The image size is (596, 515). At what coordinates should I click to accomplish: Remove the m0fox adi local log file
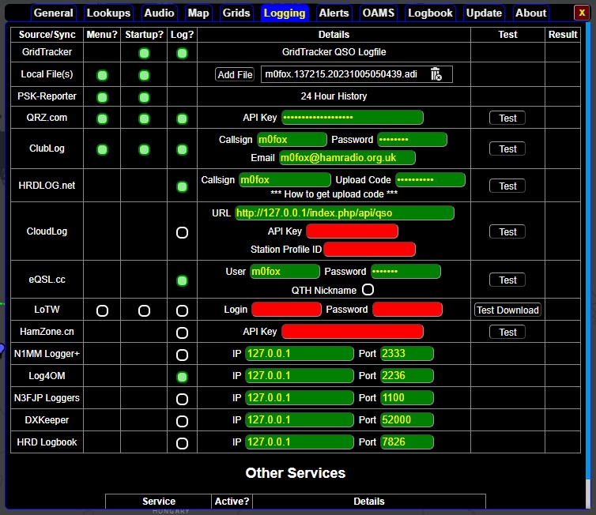tap(436, 74)
